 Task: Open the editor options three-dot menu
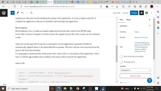pos(151,13)
